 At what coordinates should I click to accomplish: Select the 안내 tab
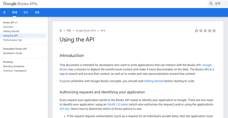coord(15,12)
